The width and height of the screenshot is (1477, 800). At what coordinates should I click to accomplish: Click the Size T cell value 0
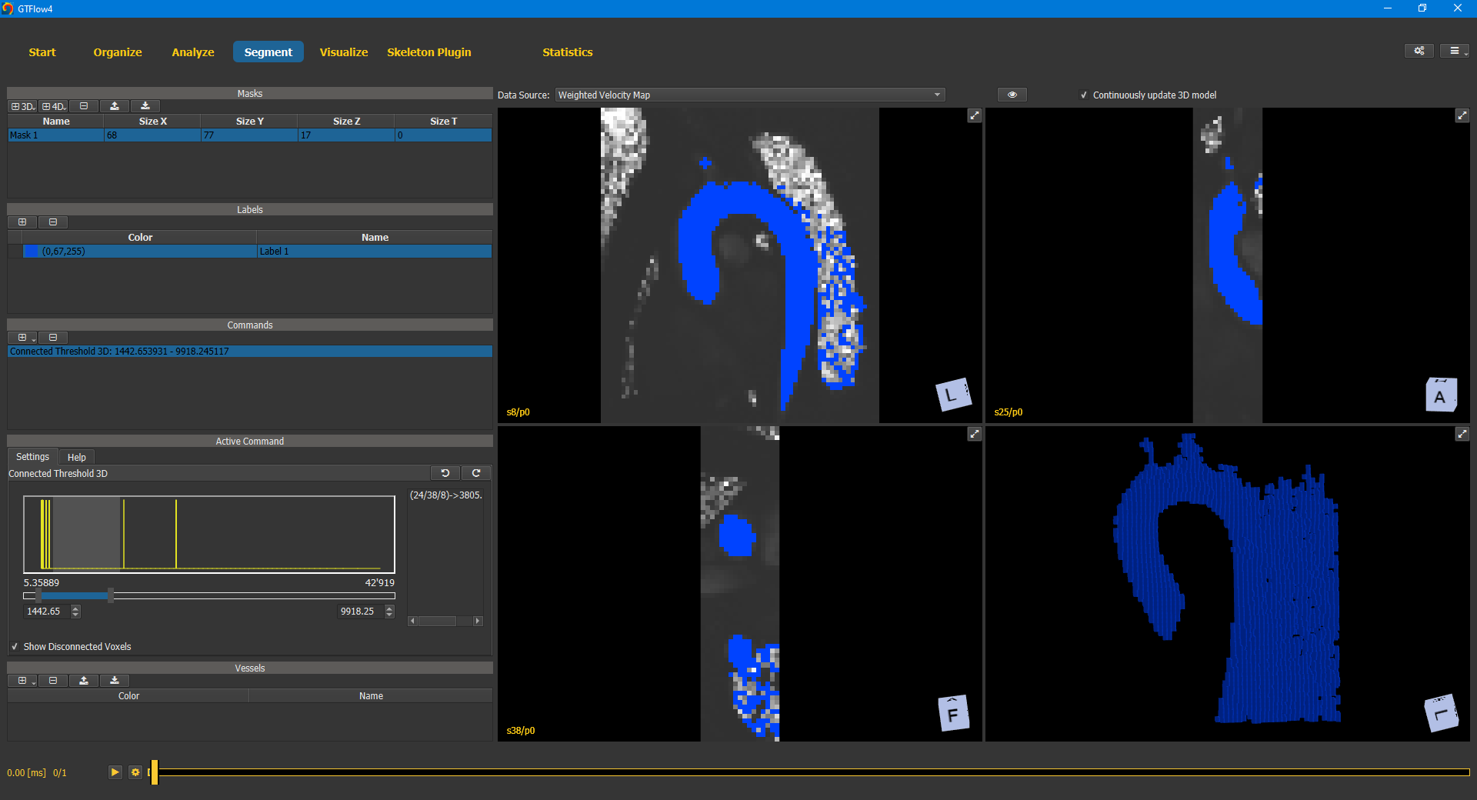[444, 135]
